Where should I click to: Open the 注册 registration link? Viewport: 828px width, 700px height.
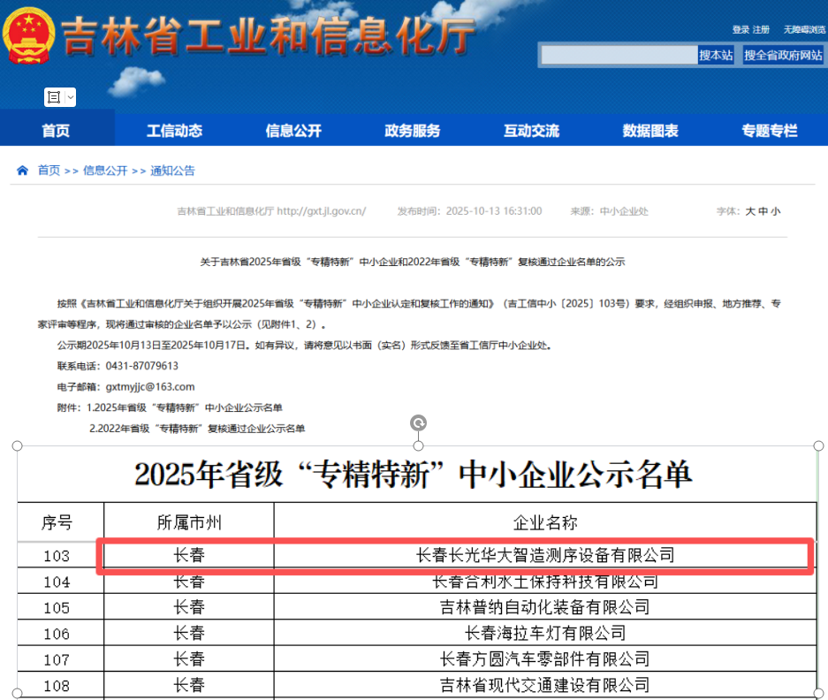click(761, 29)
